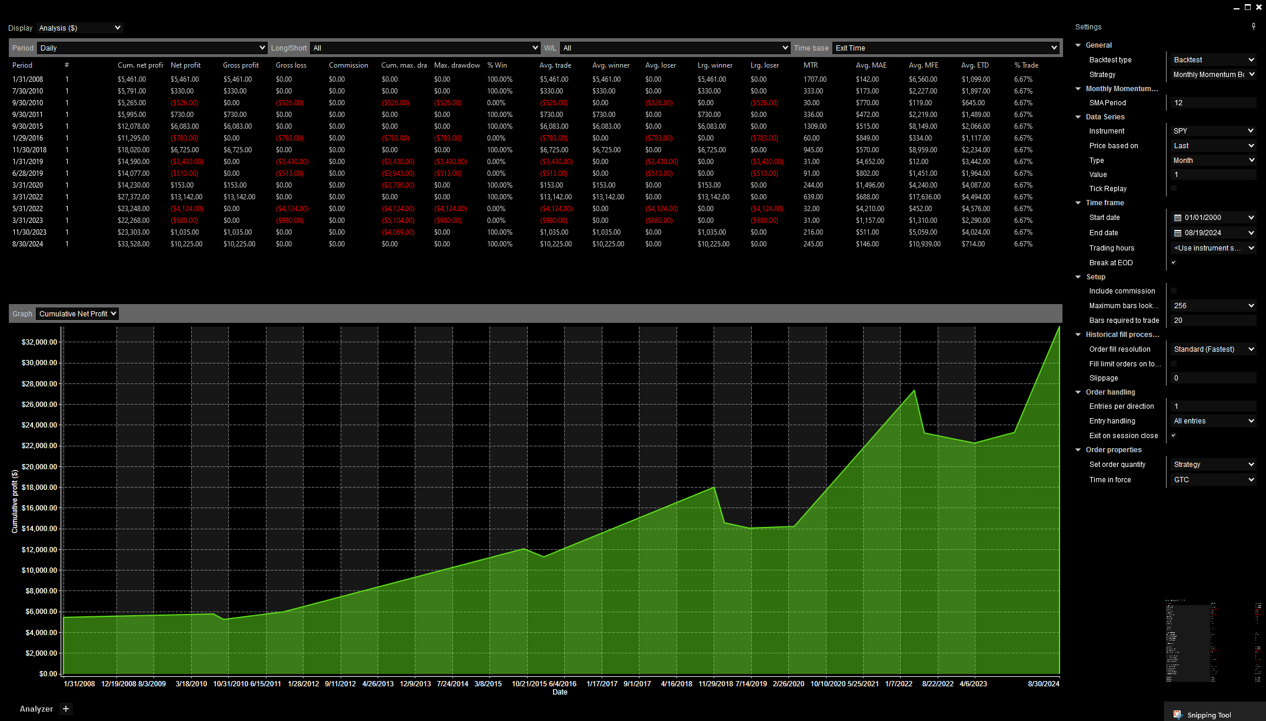This screenshot has width=1266, height=721.
Task: Sort by the Avg. MAE column header
Action: (x=871, y=65)
